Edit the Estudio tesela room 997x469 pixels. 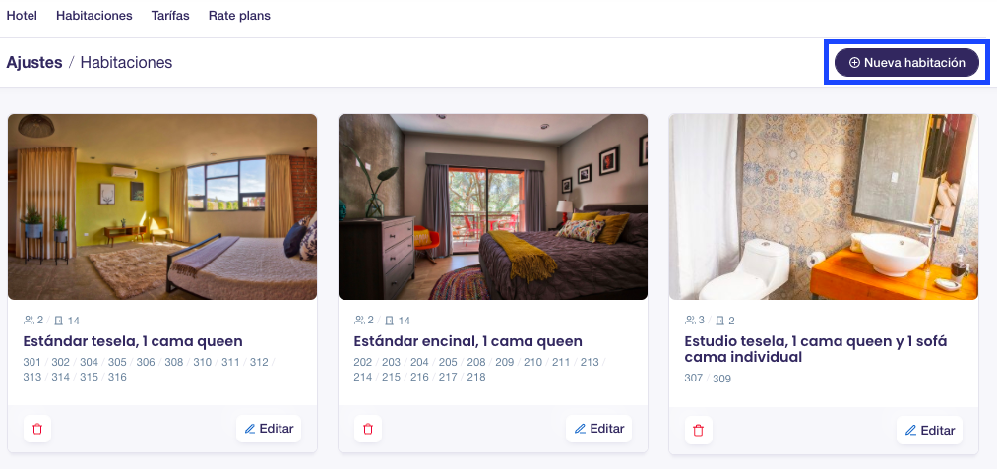[x=930, y=431]
